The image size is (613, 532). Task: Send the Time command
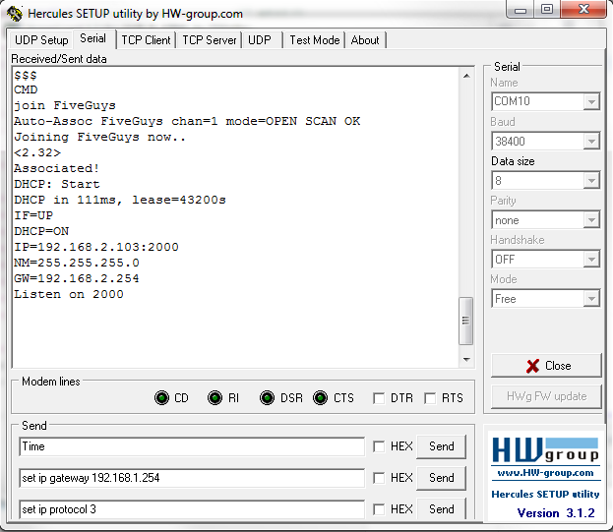click(442, 446)
